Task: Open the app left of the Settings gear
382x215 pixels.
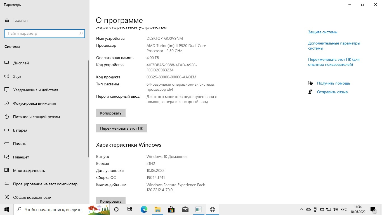Action: (199, 209)
